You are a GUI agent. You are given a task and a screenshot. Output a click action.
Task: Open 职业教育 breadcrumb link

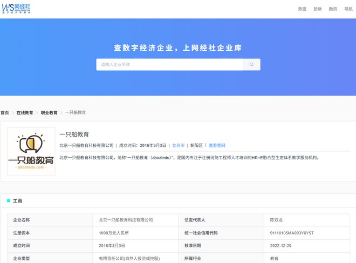(49, 112)
